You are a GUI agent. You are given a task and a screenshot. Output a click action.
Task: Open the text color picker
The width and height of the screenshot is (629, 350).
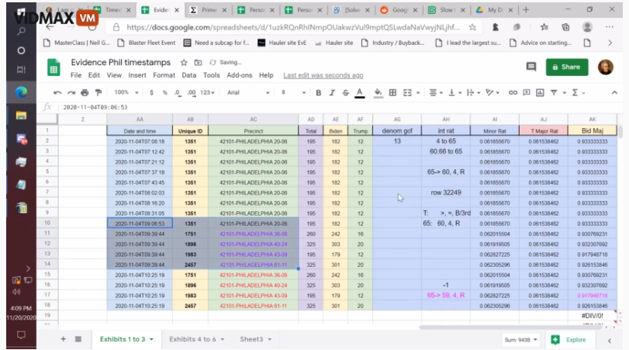tap(360, 92)
